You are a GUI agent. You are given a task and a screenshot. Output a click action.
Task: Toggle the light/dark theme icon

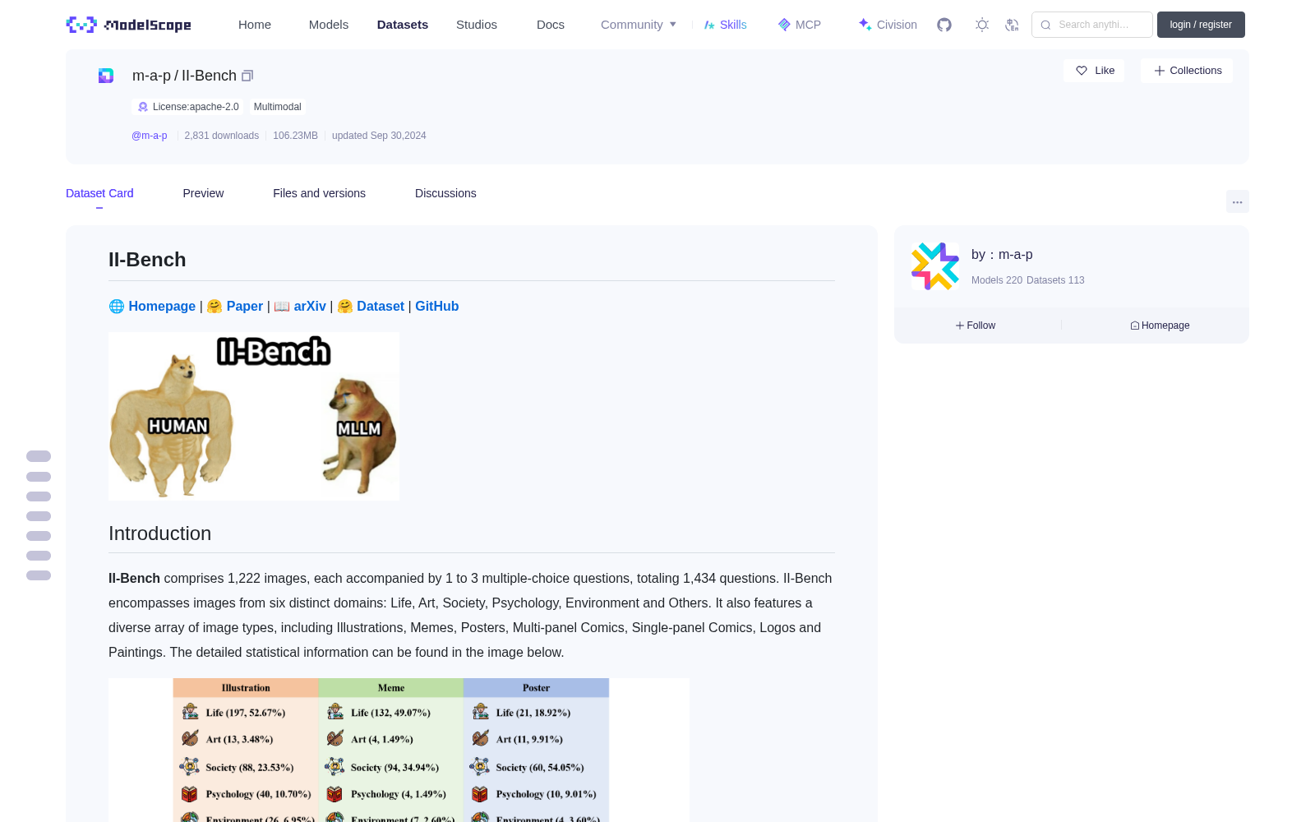pyautogui.click(x=982, y=25)
